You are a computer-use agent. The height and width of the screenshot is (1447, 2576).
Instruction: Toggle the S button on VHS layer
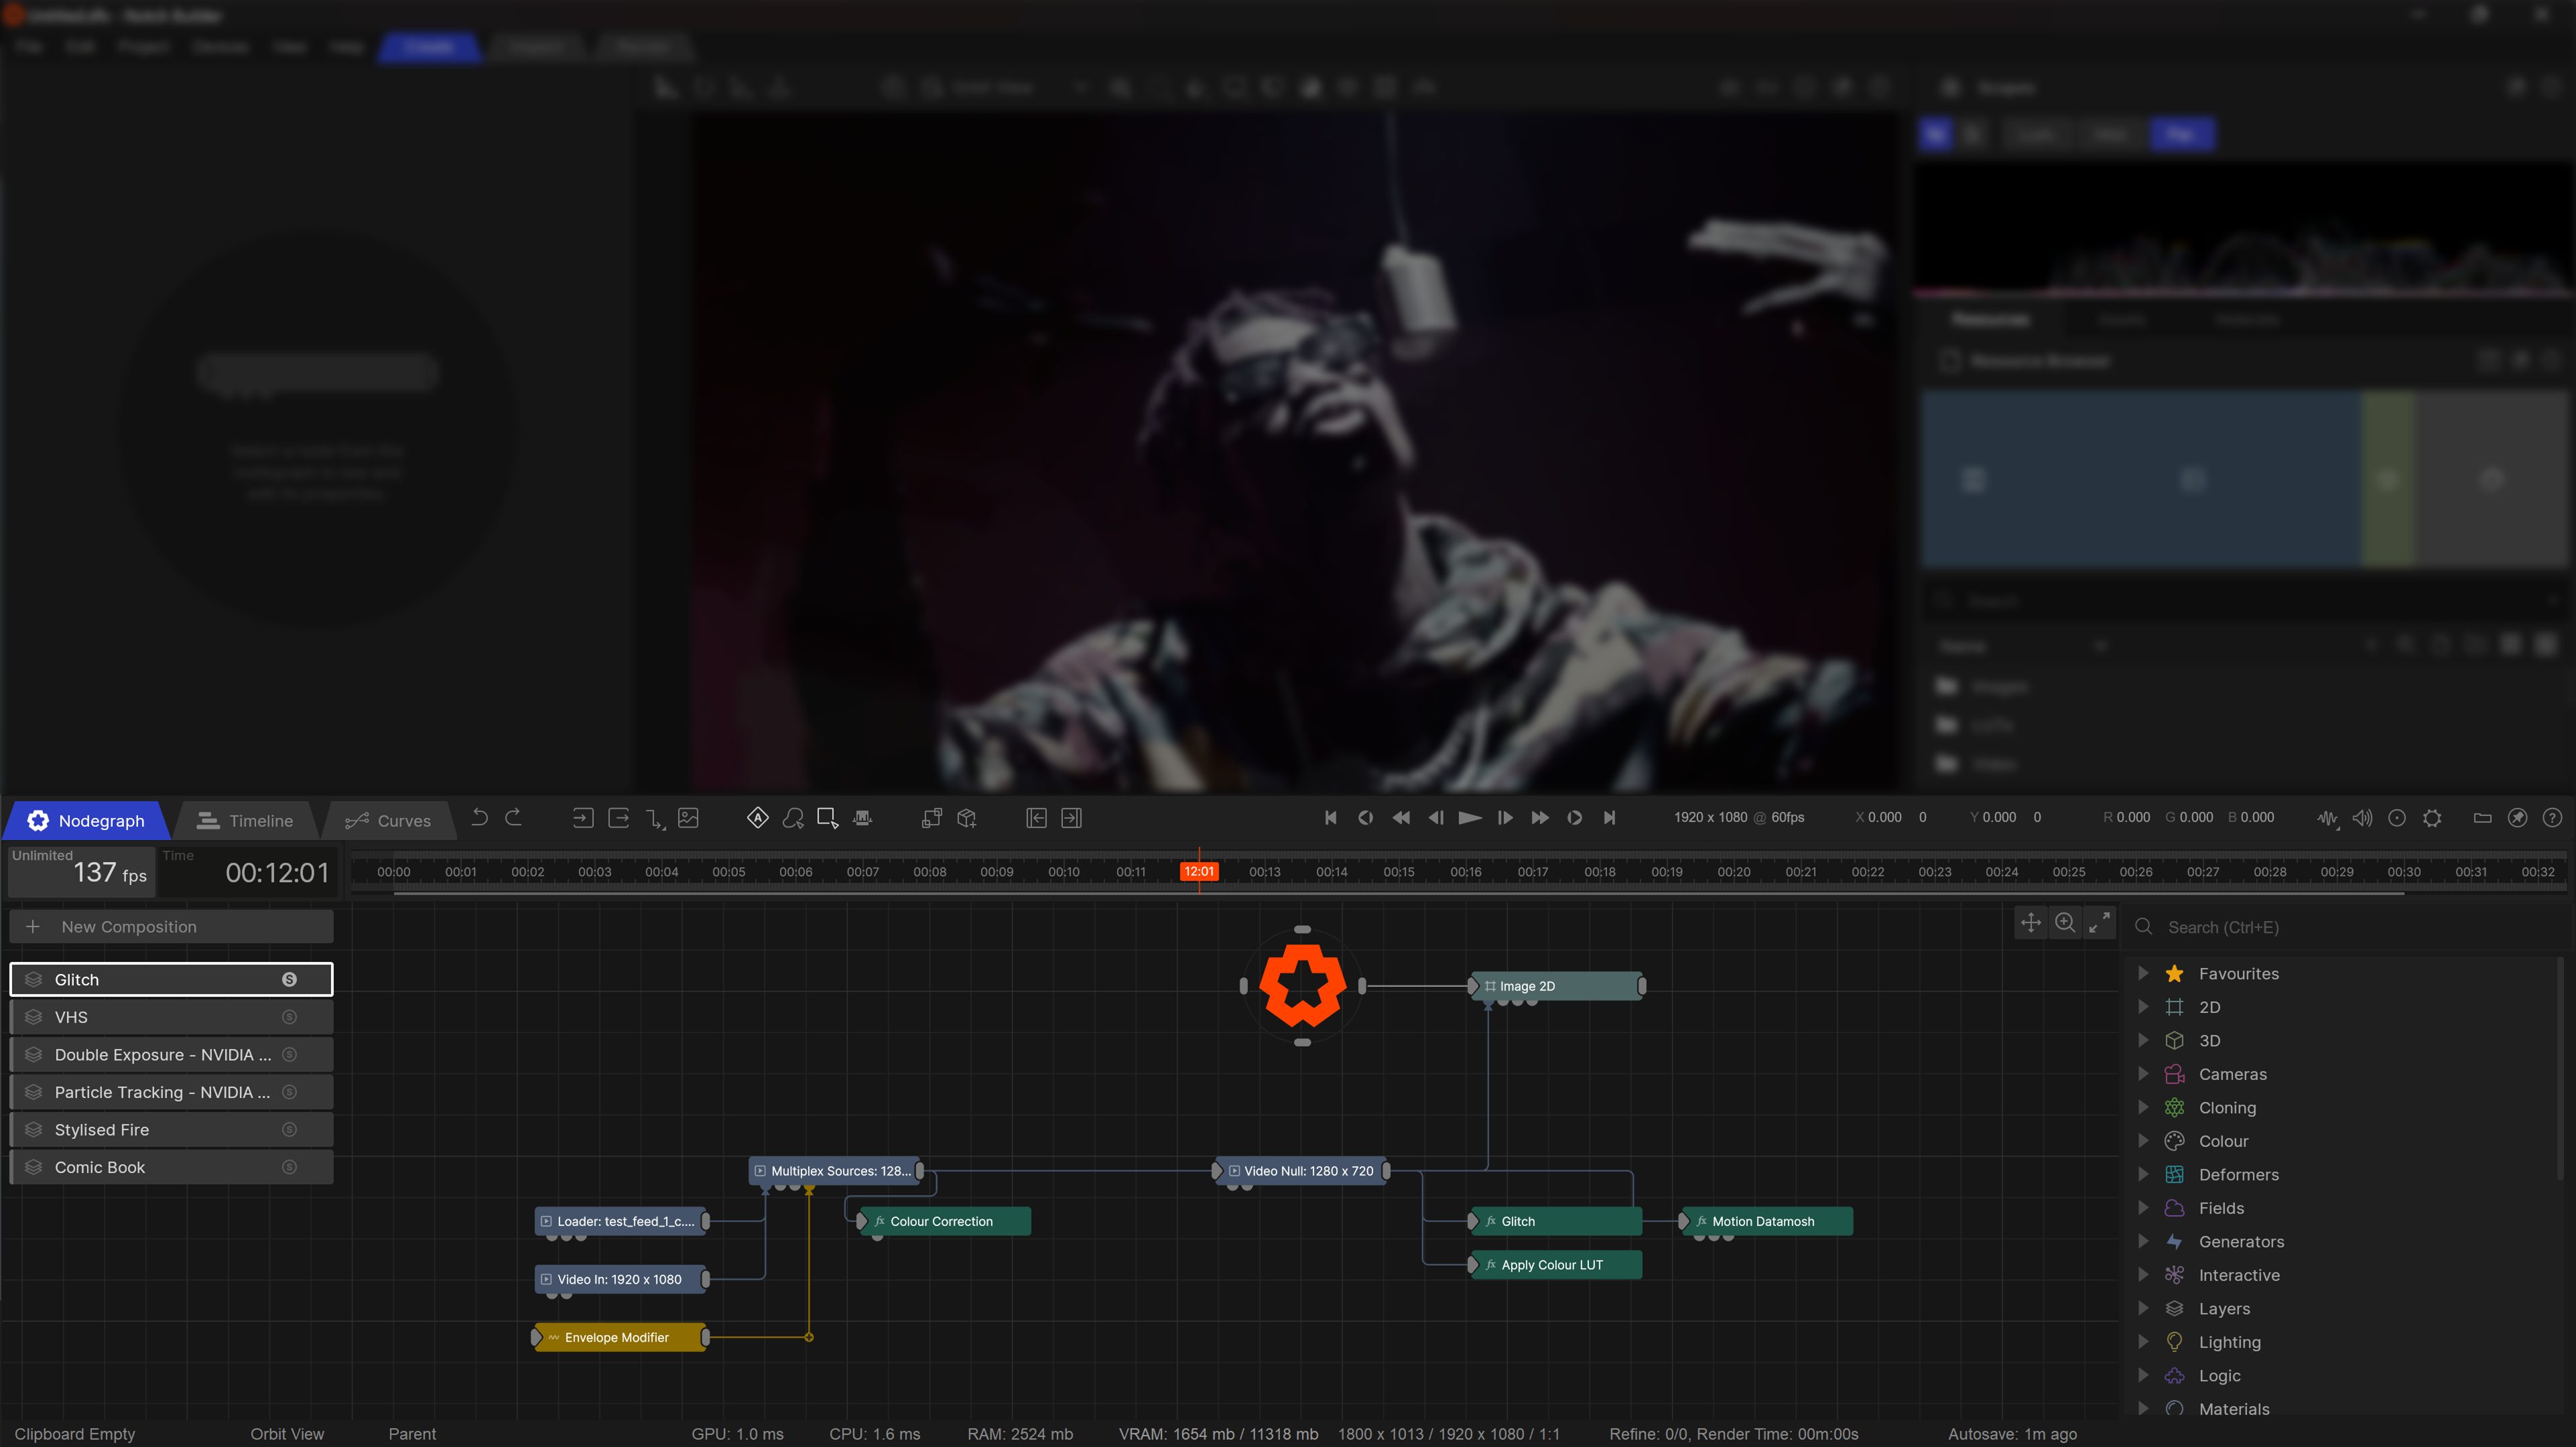coord(289,1017)
